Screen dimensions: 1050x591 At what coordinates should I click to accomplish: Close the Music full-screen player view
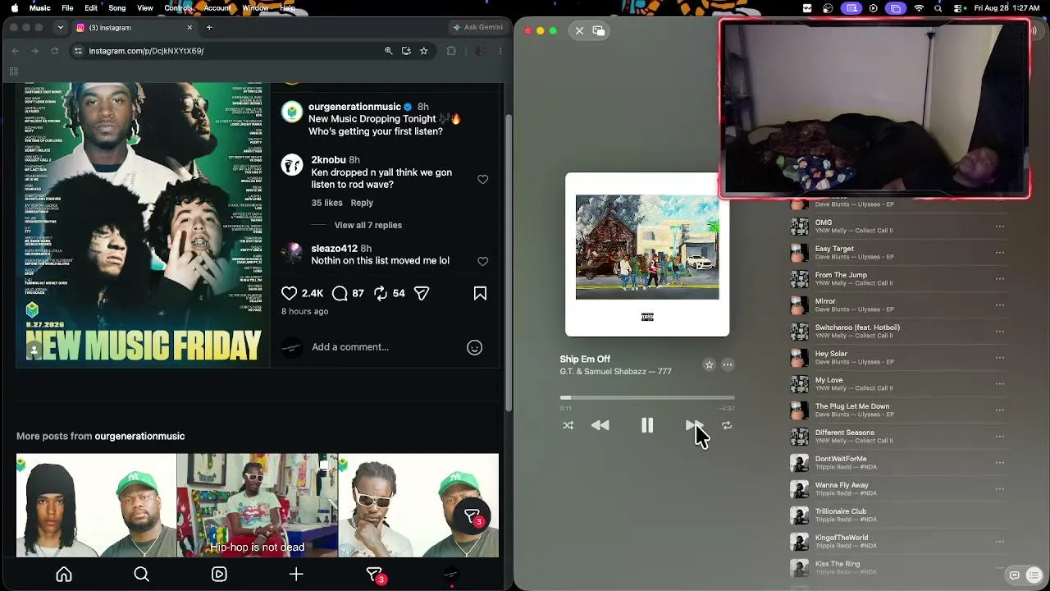click(x=579, y=30)
